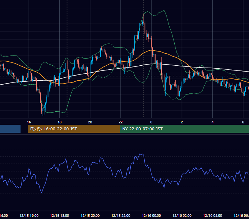
Task: Click the 0 label on the price chart time axis
Action: pyautogui.click(x=151, y=122)
